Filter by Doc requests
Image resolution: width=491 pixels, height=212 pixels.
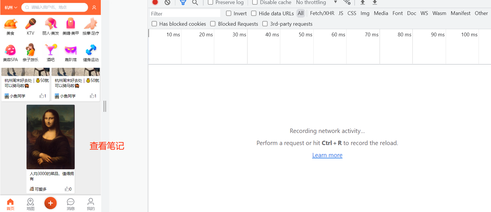[411, 13]
